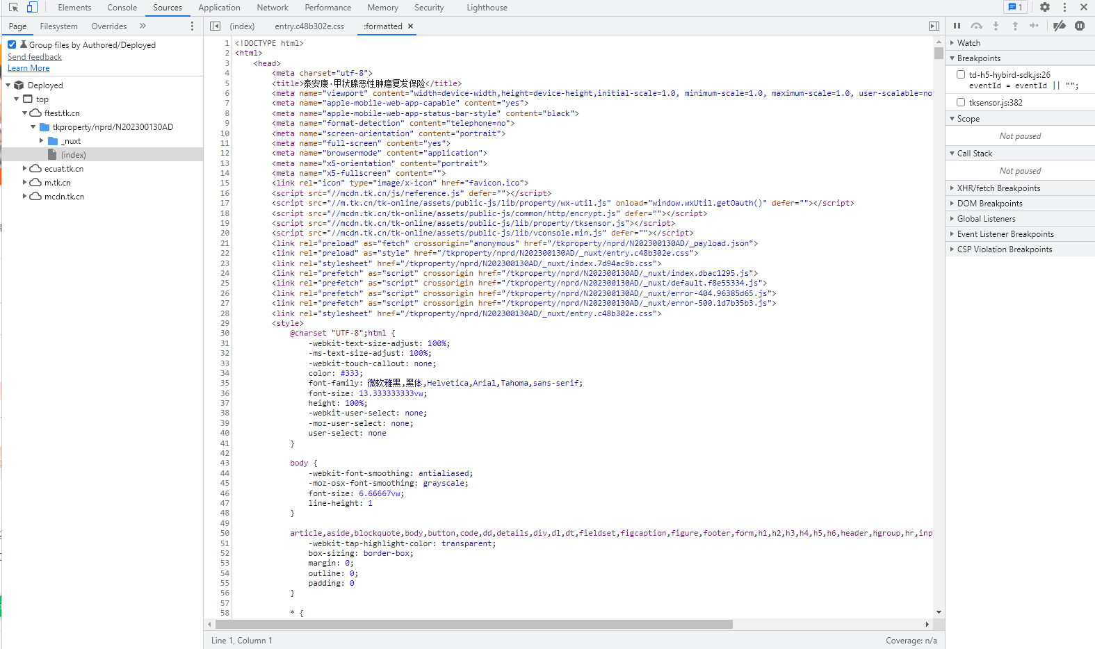Switch to Overrides navigator tab

click(109, 26)
